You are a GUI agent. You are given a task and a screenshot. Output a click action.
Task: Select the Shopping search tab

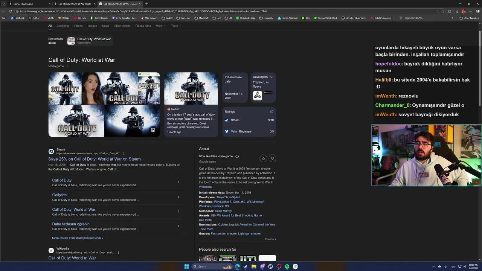coord(63,26)
